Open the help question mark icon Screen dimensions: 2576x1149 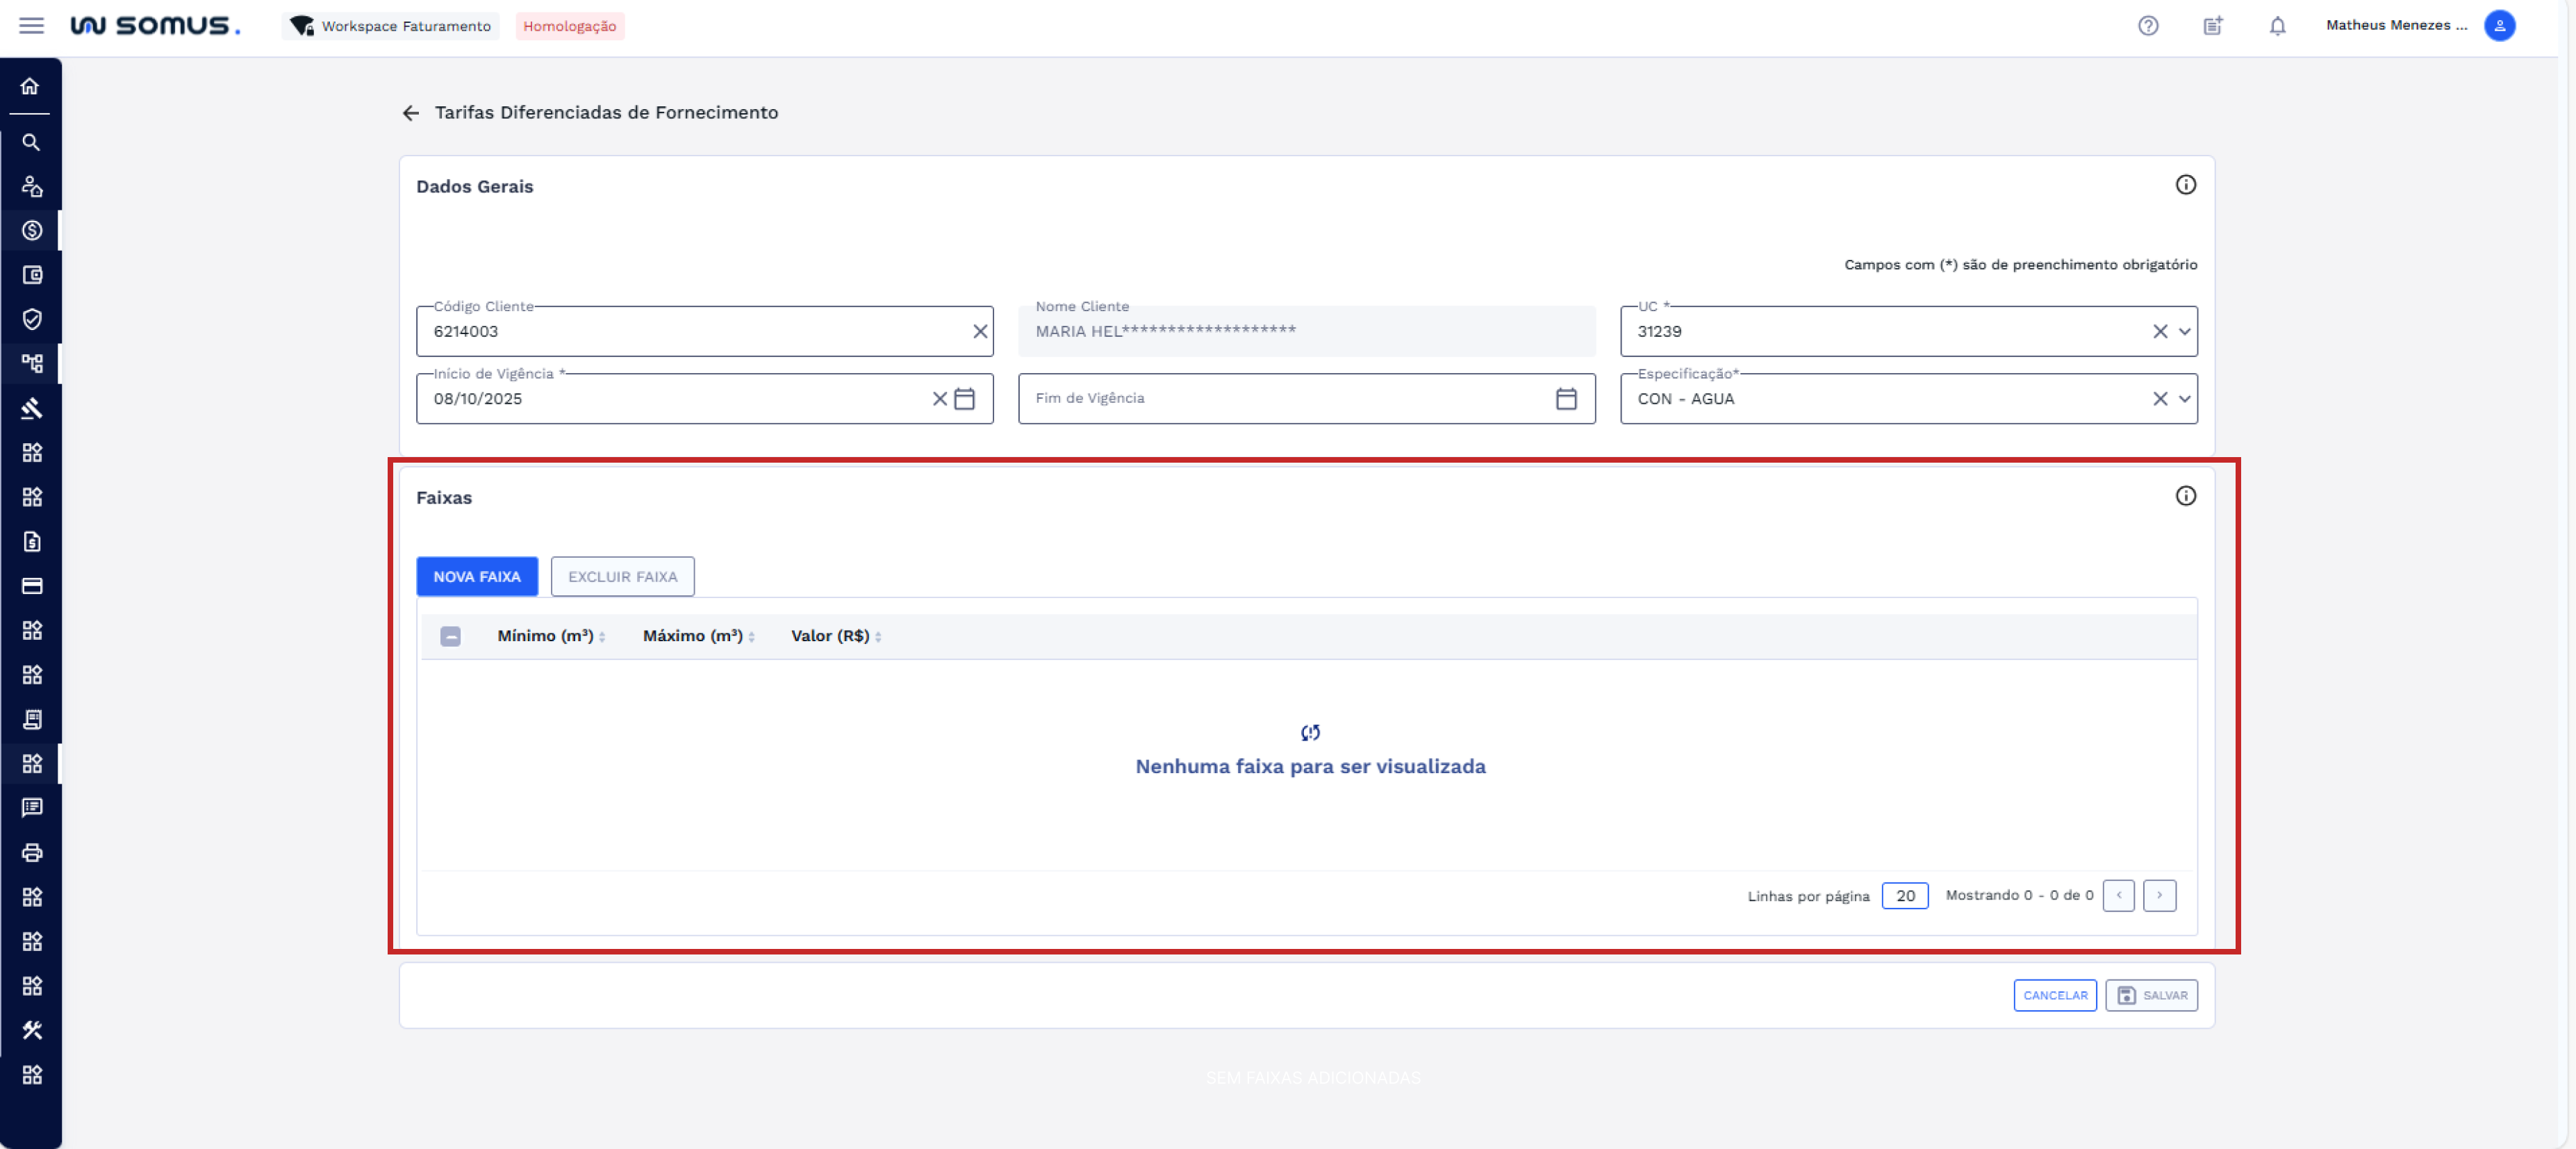pos(2148,26)
